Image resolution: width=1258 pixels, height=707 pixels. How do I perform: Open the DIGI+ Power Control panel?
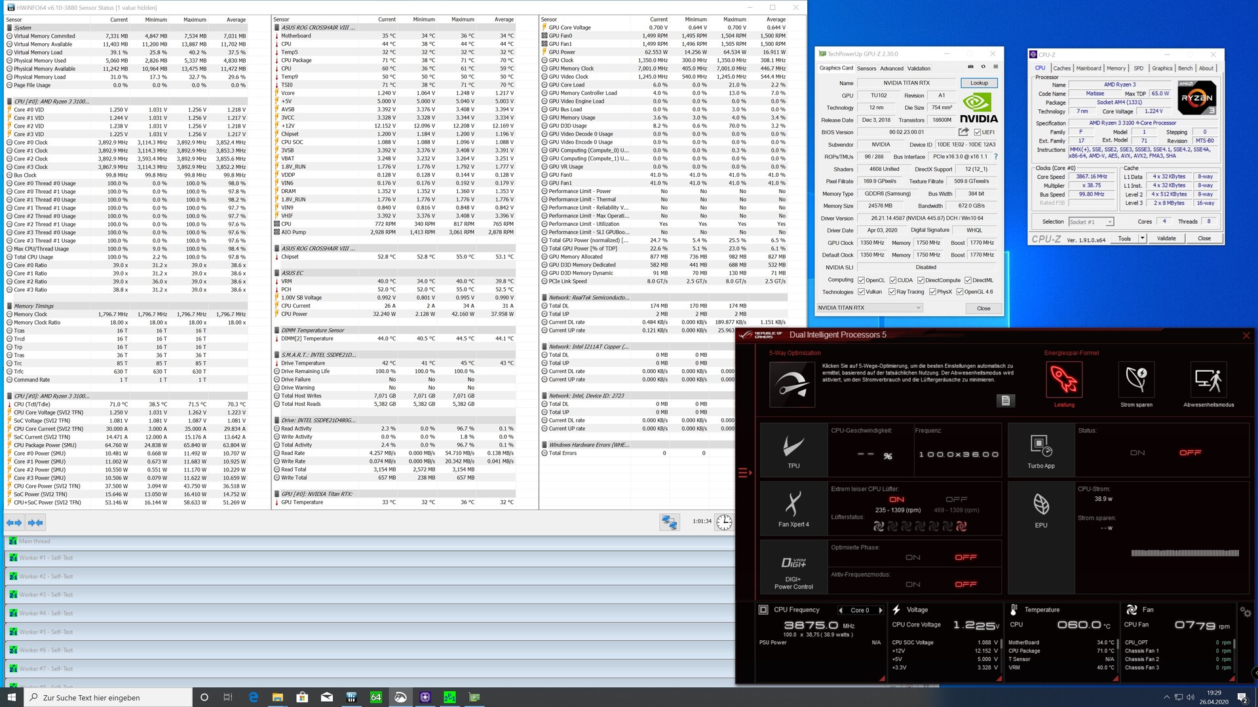[x=793, y=568]
